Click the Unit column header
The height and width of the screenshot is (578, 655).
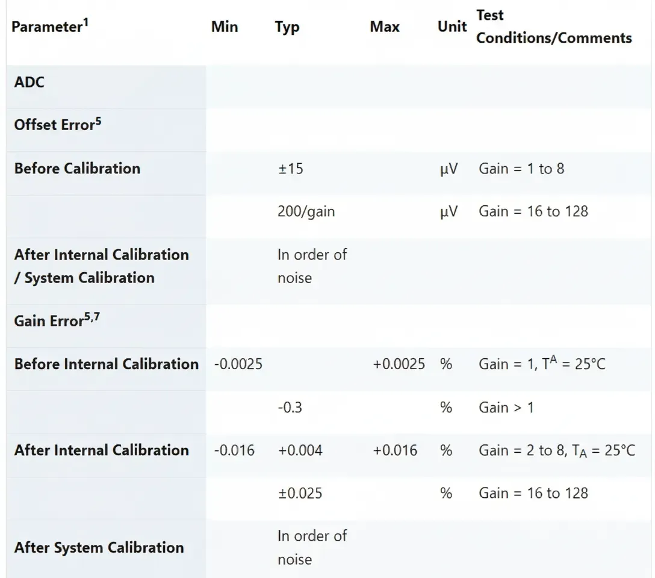tap(452, 26)
